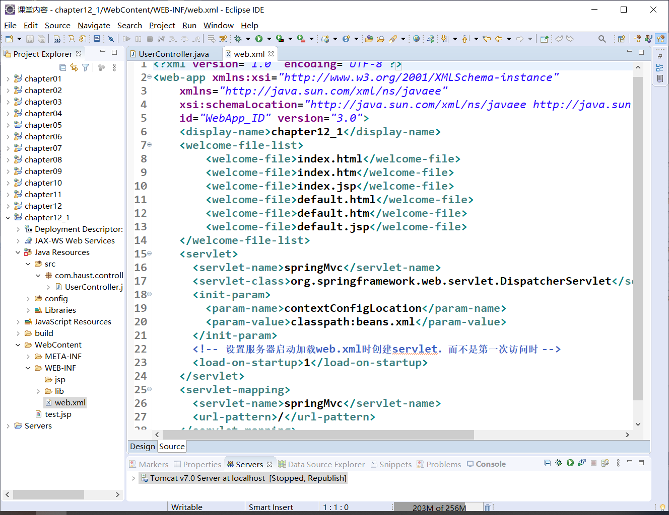The height and width of the screenshot is (515, 669).
Task: Click the Open Task folder icon
Action: 380,39
